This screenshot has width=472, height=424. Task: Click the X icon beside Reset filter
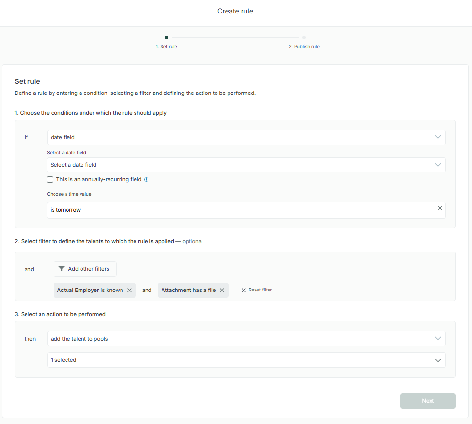tap(243, 291)
